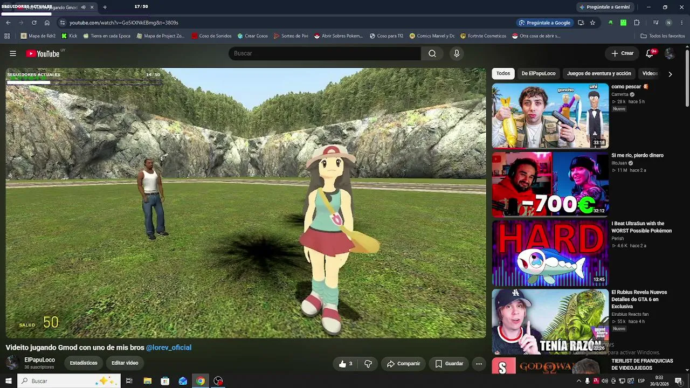The width and height of the screenshot is (690, 388).
Task: Open the YouTube account avatar menu
Action: [x=670, y=53]
